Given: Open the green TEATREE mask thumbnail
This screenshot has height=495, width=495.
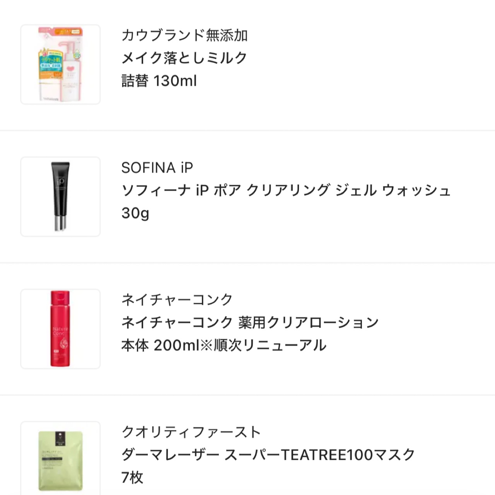Looking at the screenshot, I should click(x=60, y=460).
